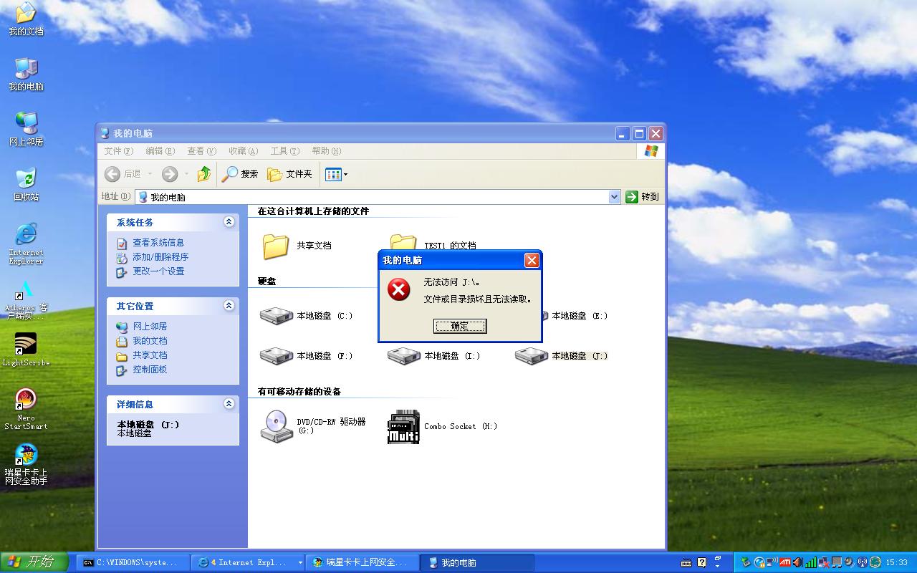Toggle the 文件夹 folders pane button
The image size is (917, 573).
[289, 174]
